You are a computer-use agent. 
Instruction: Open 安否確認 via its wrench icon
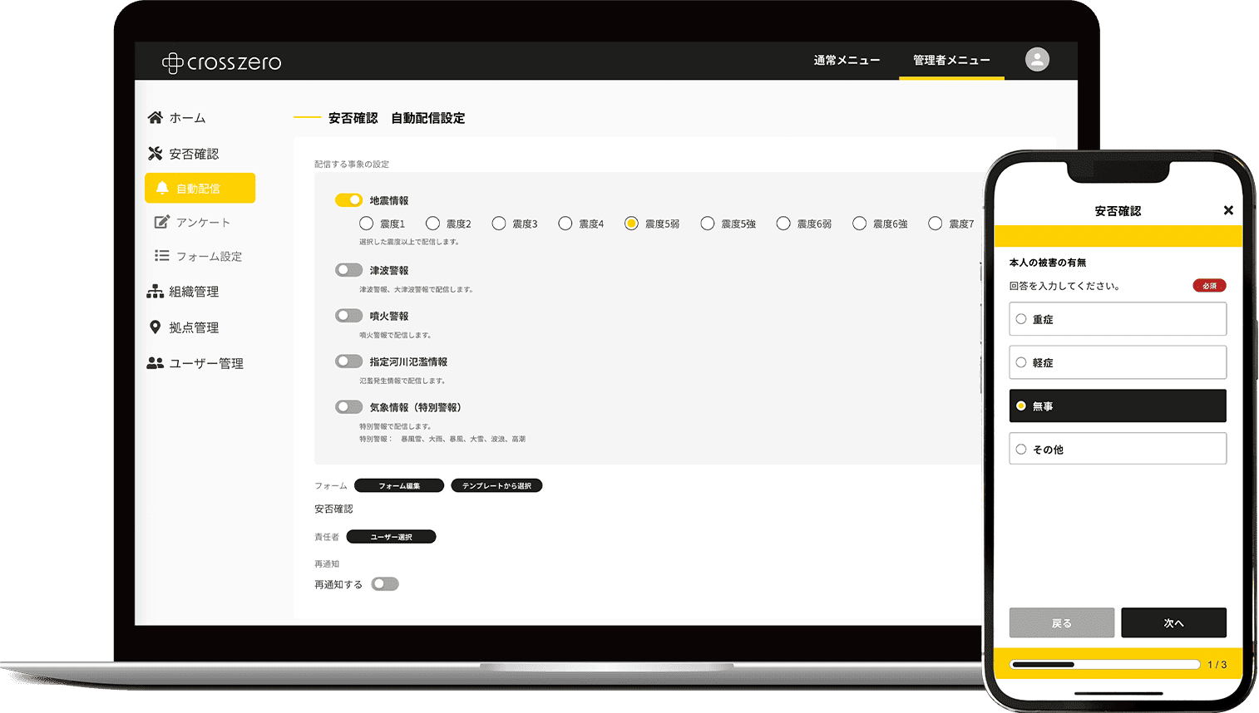click(x=155, y=153)
